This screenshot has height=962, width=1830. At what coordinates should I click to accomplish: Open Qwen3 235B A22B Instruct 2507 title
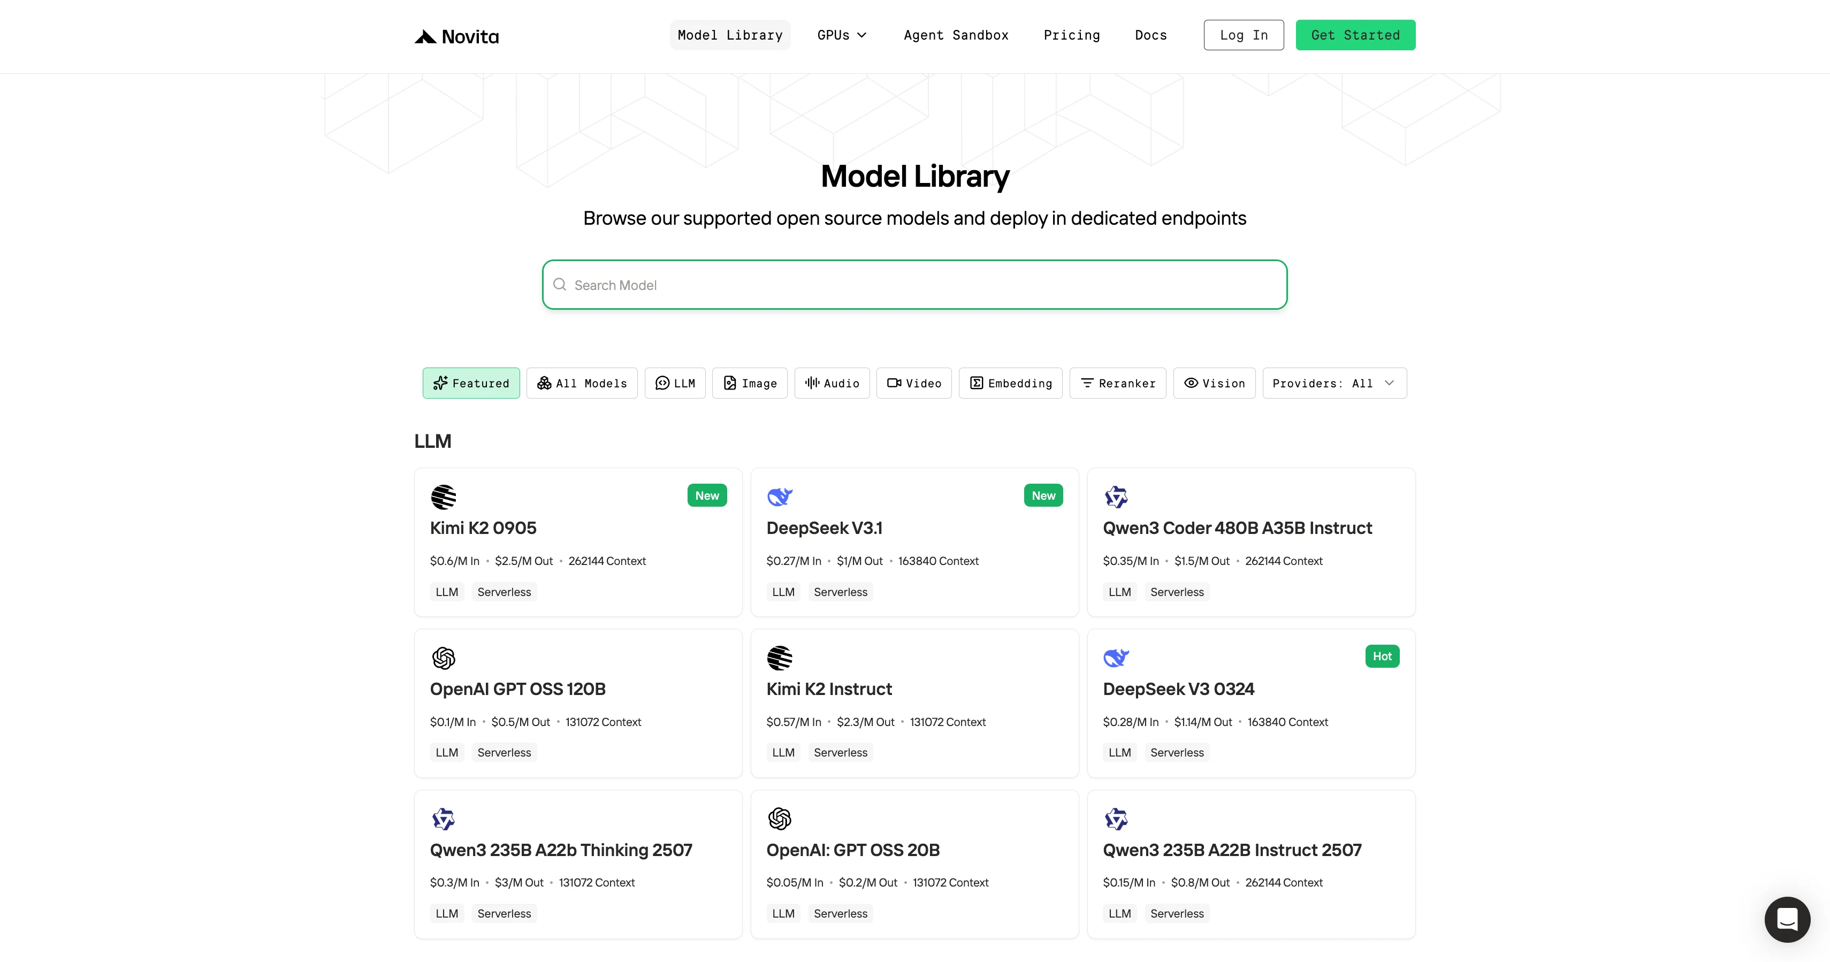1232,851
